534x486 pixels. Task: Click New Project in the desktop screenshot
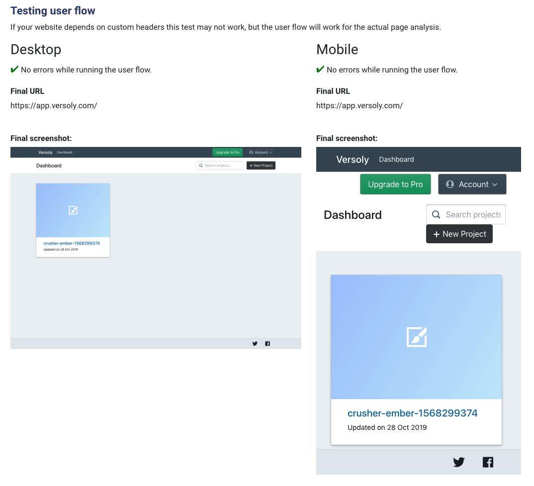click(261, 166)
